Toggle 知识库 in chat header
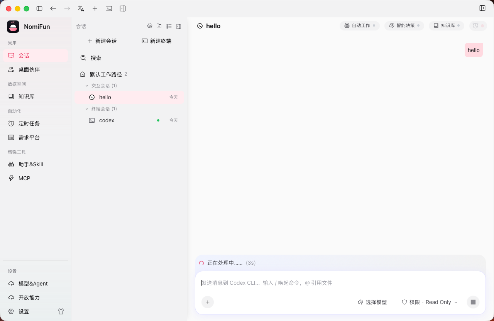Viewport: 494px width, 321px height. 447,25
